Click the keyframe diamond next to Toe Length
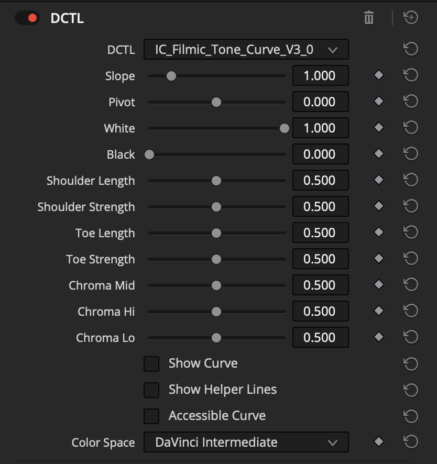Viewport: 437px width, 464px height. tap(378, 232)
